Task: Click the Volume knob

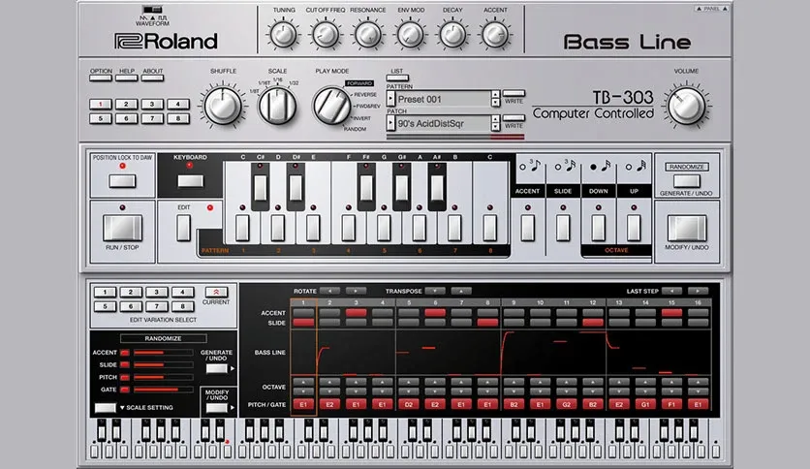Action: (x=687, y=106)
